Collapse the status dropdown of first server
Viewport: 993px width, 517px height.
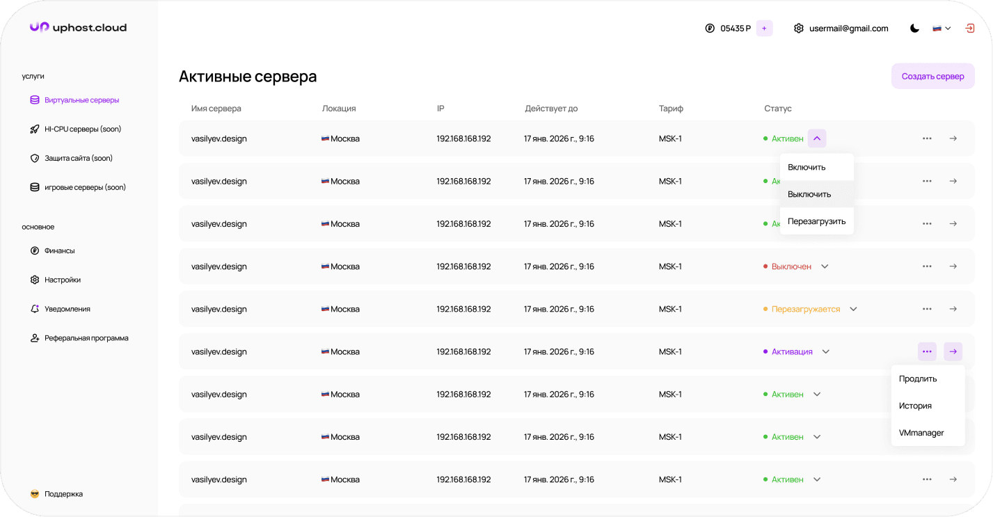pyautogui.click(x=817, y=138)
